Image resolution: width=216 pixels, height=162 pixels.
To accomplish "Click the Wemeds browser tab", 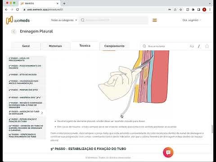I will pos(40,3).
